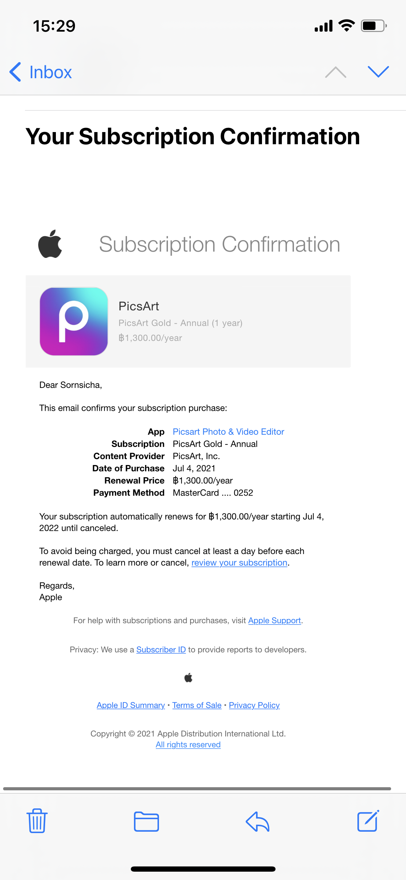
Task: Go to next message with down chevron
Action: (x=378, y=72)
